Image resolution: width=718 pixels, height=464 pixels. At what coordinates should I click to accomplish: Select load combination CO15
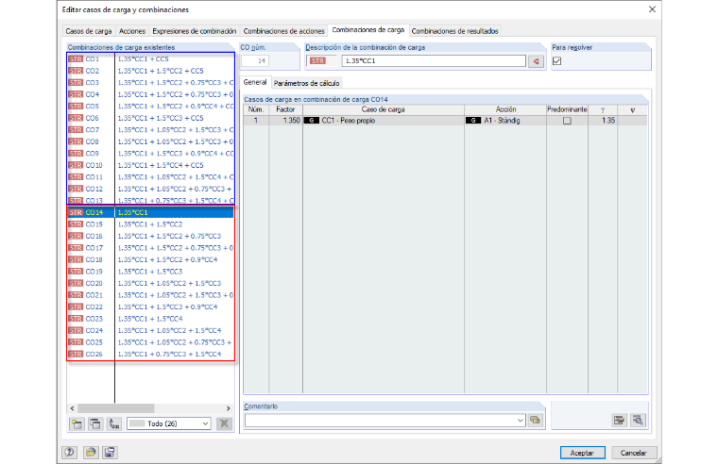(150, 224)
